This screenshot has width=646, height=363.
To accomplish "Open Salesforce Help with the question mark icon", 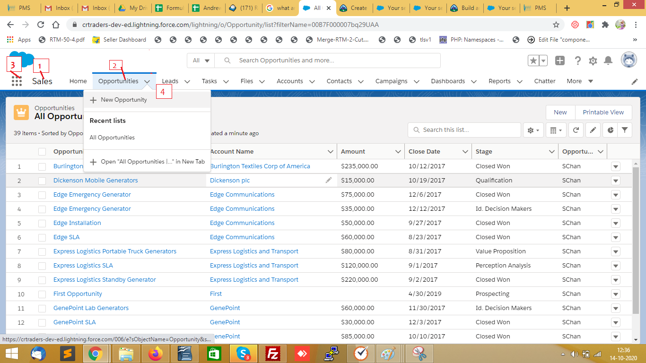I will [x=577, y=60].
